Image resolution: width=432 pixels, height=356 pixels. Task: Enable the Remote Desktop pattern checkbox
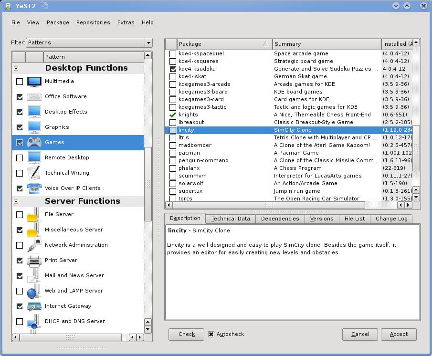click(20, 158)
